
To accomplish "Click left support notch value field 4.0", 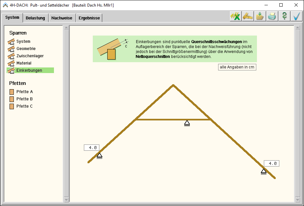I will point(92,148).
